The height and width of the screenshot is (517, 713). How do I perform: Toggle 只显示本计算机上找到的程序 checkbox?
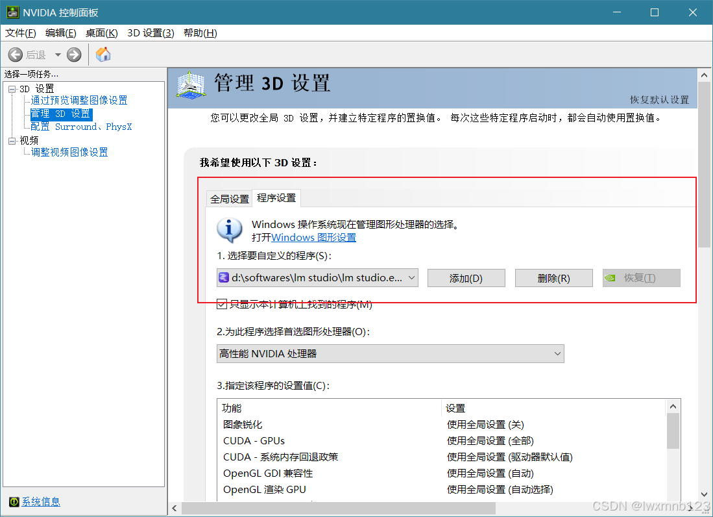coord(222,305)
